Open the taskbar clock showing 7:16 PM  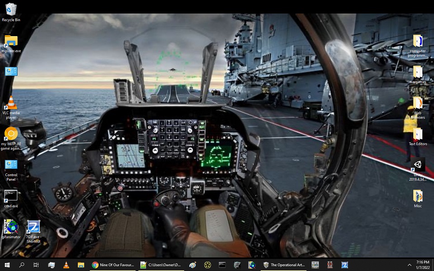point(423,265)
